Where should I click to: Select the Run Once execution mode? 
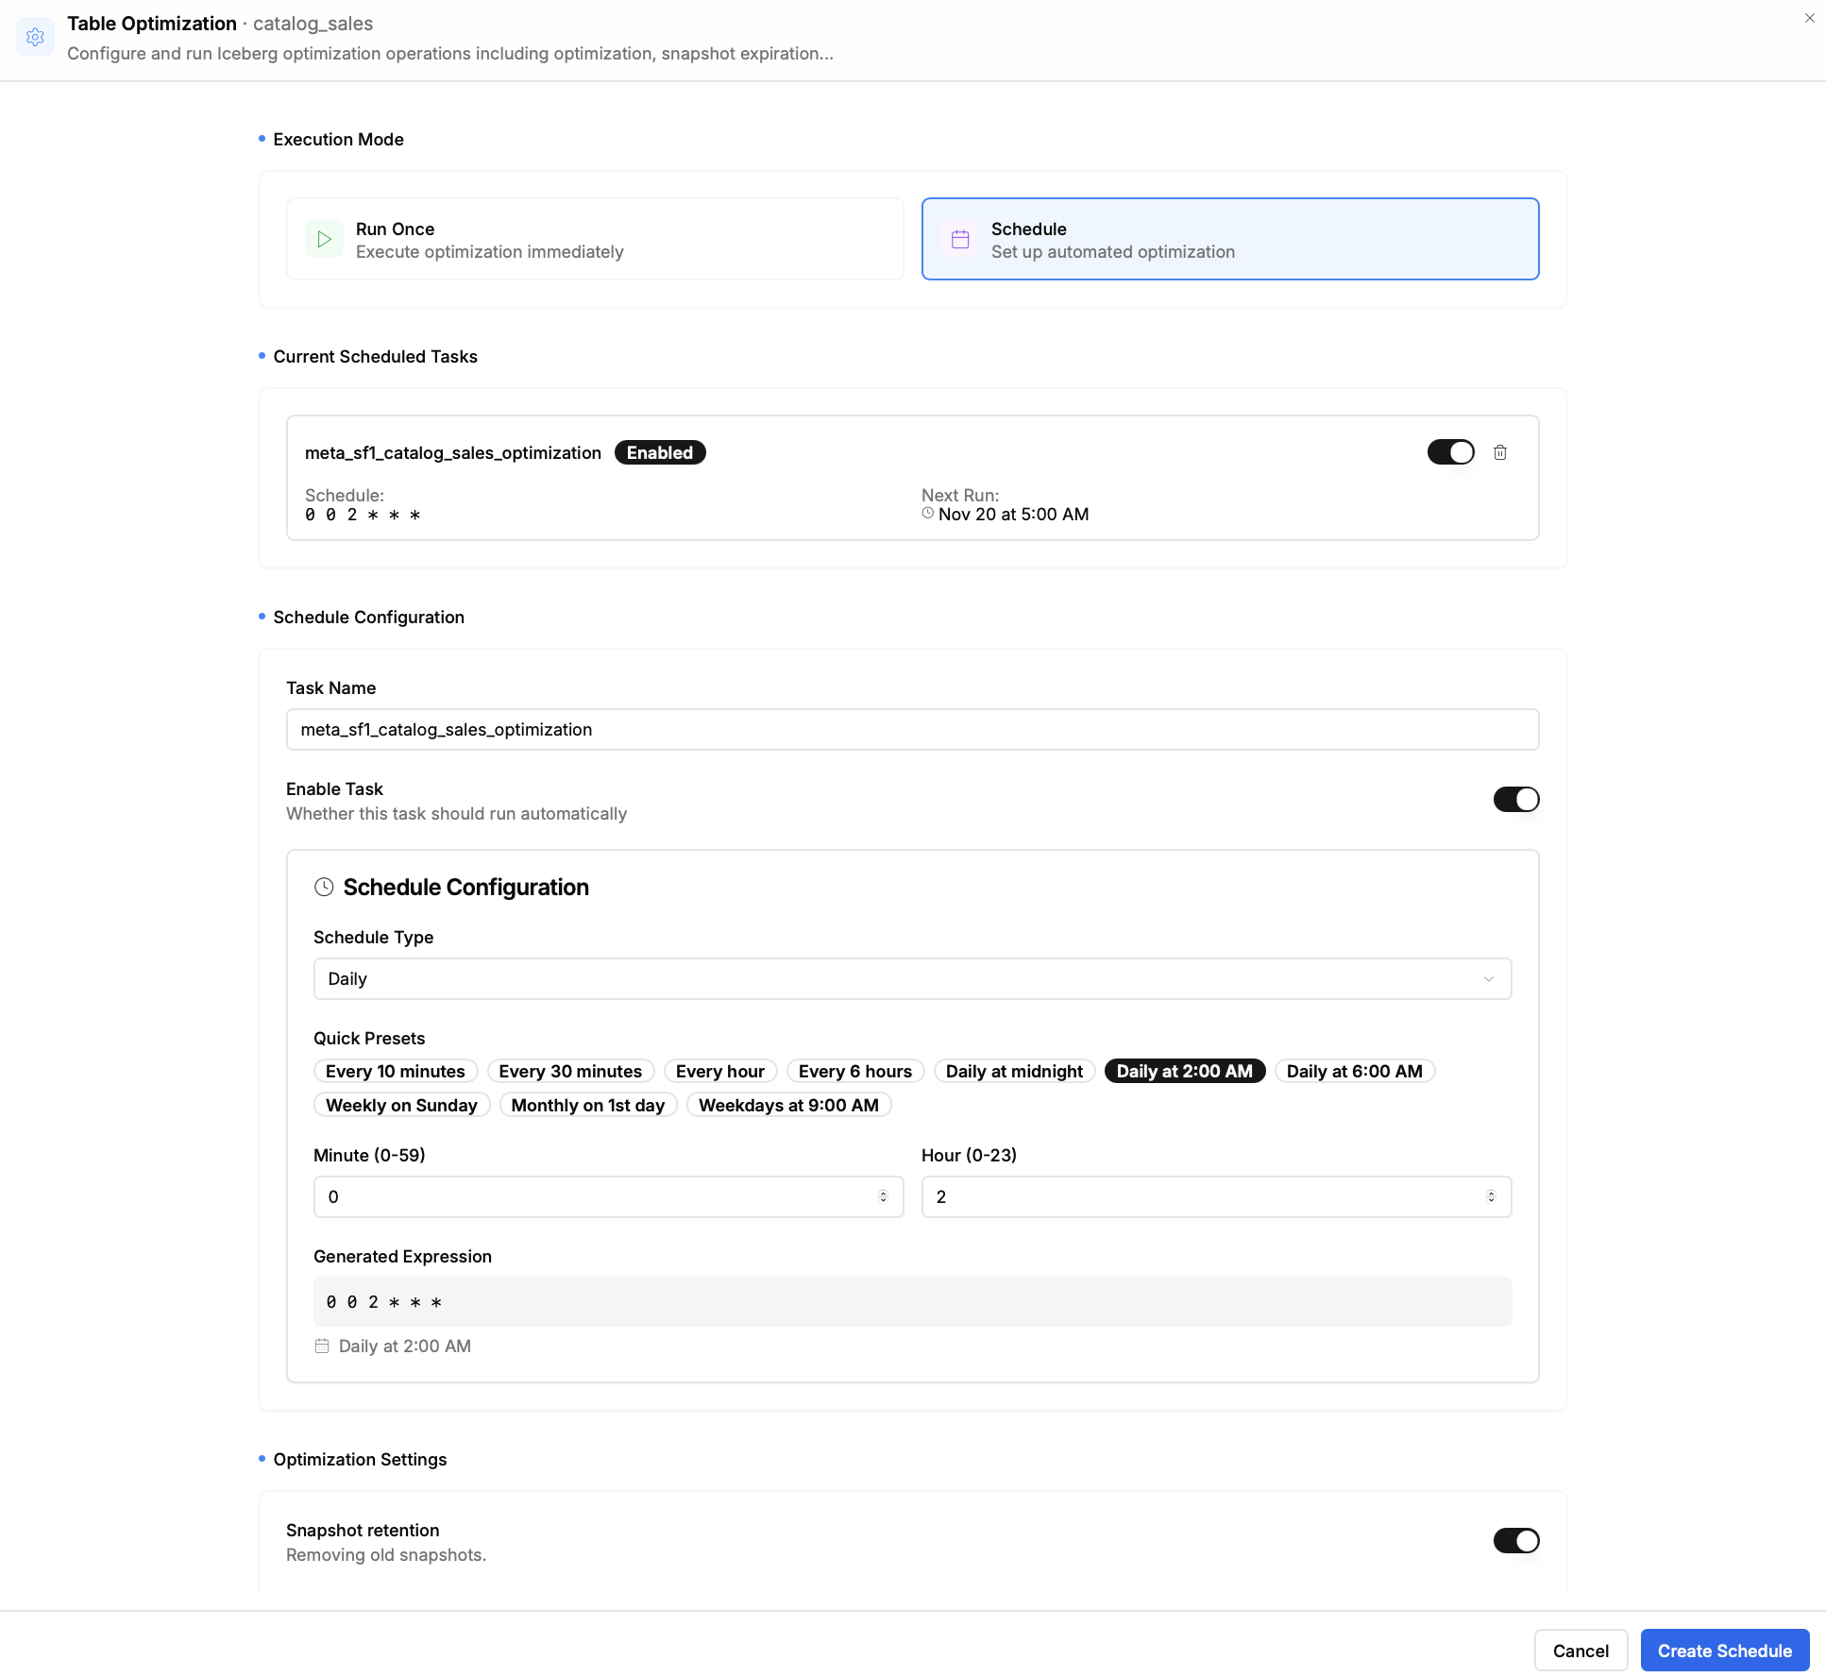tap(595, 239)
